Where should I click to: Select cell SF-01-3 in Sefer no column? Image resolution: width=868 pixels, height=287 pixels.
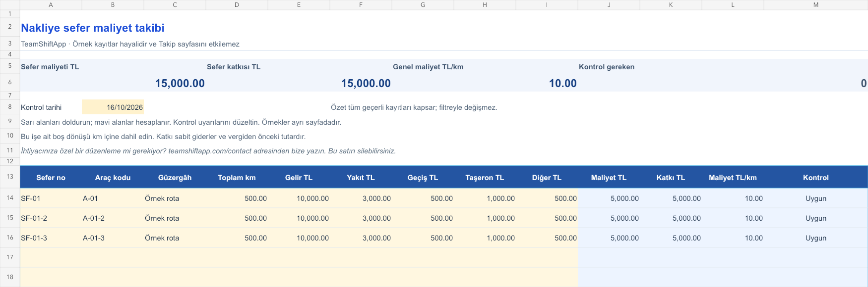(51, 238)
